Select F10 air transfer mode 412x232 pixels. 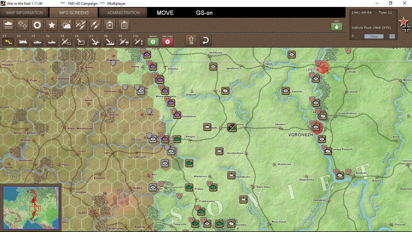pos(138,42)
